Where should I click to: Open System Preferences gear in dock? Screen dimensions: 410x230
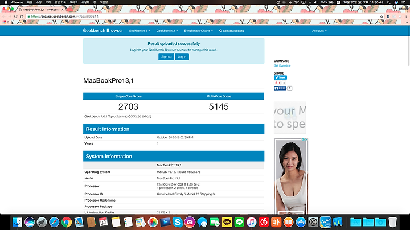313,222
